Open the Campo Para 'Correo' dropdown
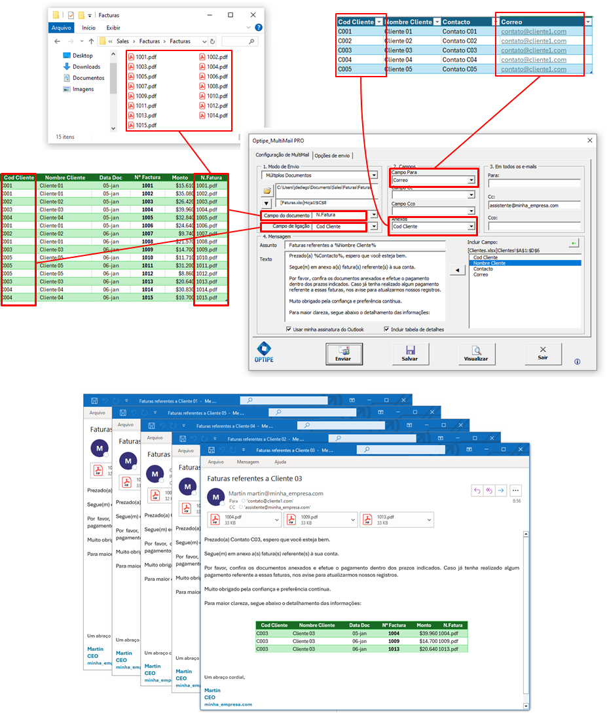This screenshot has height=713, width=607. click(471, 178)
